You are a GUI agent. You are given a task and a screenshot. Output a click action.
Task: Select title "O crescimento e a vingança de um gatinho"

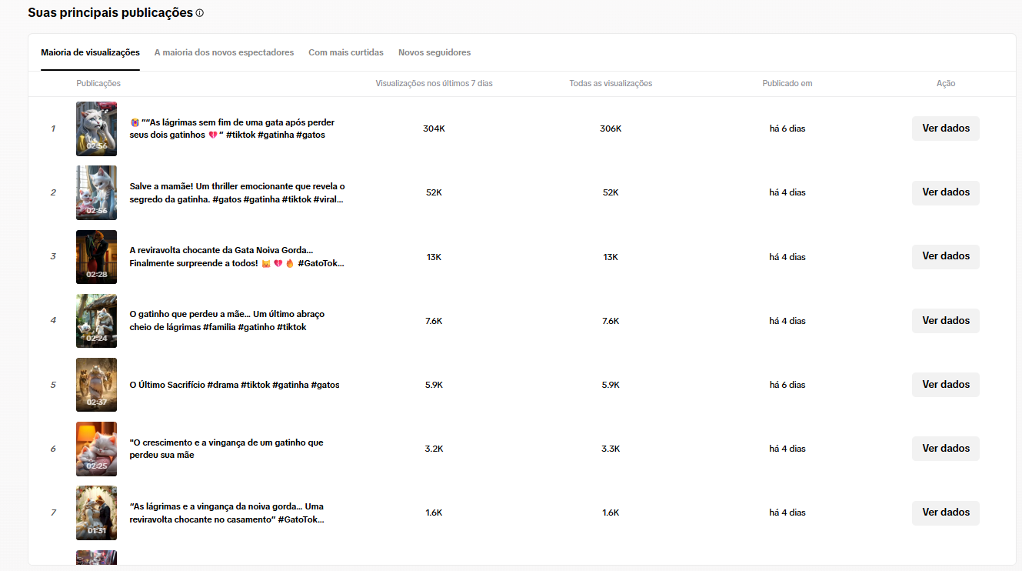click(227, 448)
